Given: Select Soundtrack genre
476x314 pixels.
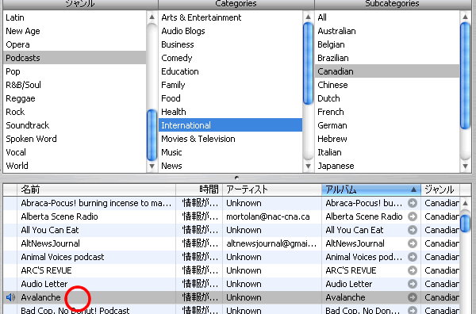Looking at the screenshot, I should [75, 125].
